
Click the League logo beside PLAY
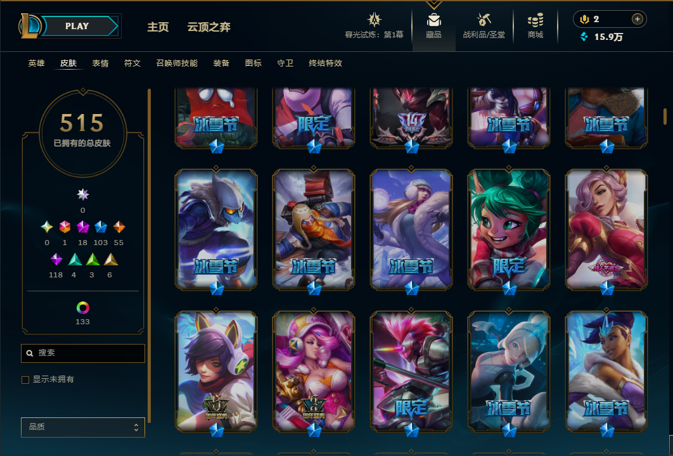click(x=30, y=26)
